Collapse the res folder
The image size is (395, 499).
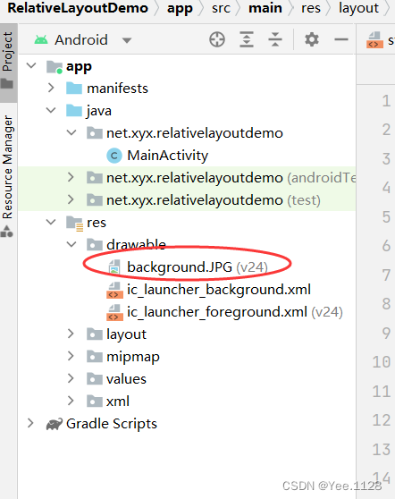tap(51, 222)
